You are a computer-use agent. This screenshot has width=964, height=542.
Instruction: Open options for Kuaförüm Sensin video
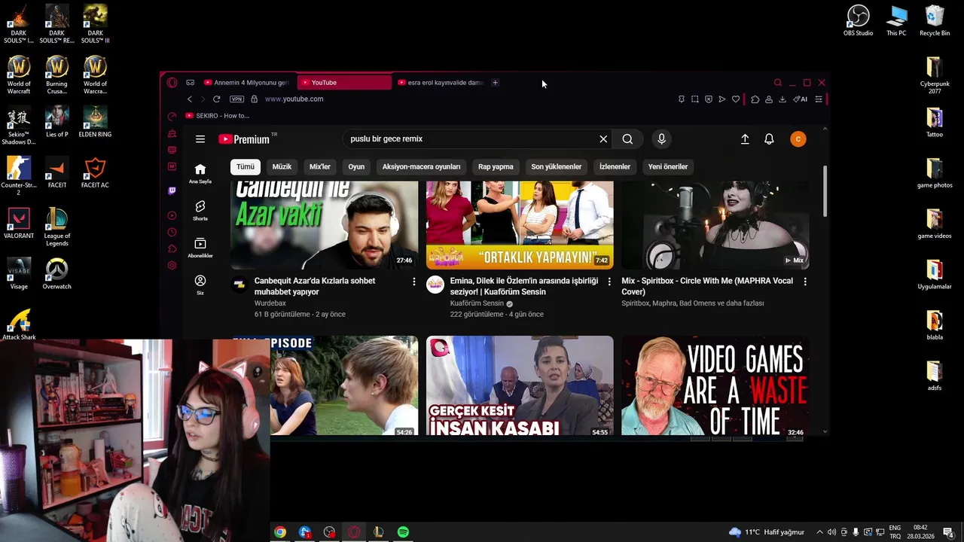pos(609,282)
